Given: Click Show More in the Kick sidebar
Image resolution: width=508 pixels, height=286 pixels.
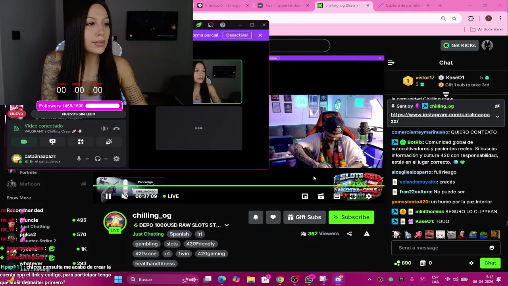Looking at the screenshot, I should [x=19, y=198].
